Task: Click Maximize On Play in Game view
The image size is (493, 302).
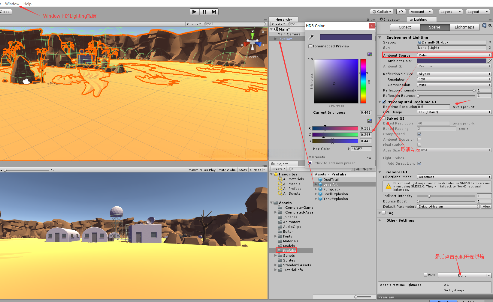Action: click(202, 170)
